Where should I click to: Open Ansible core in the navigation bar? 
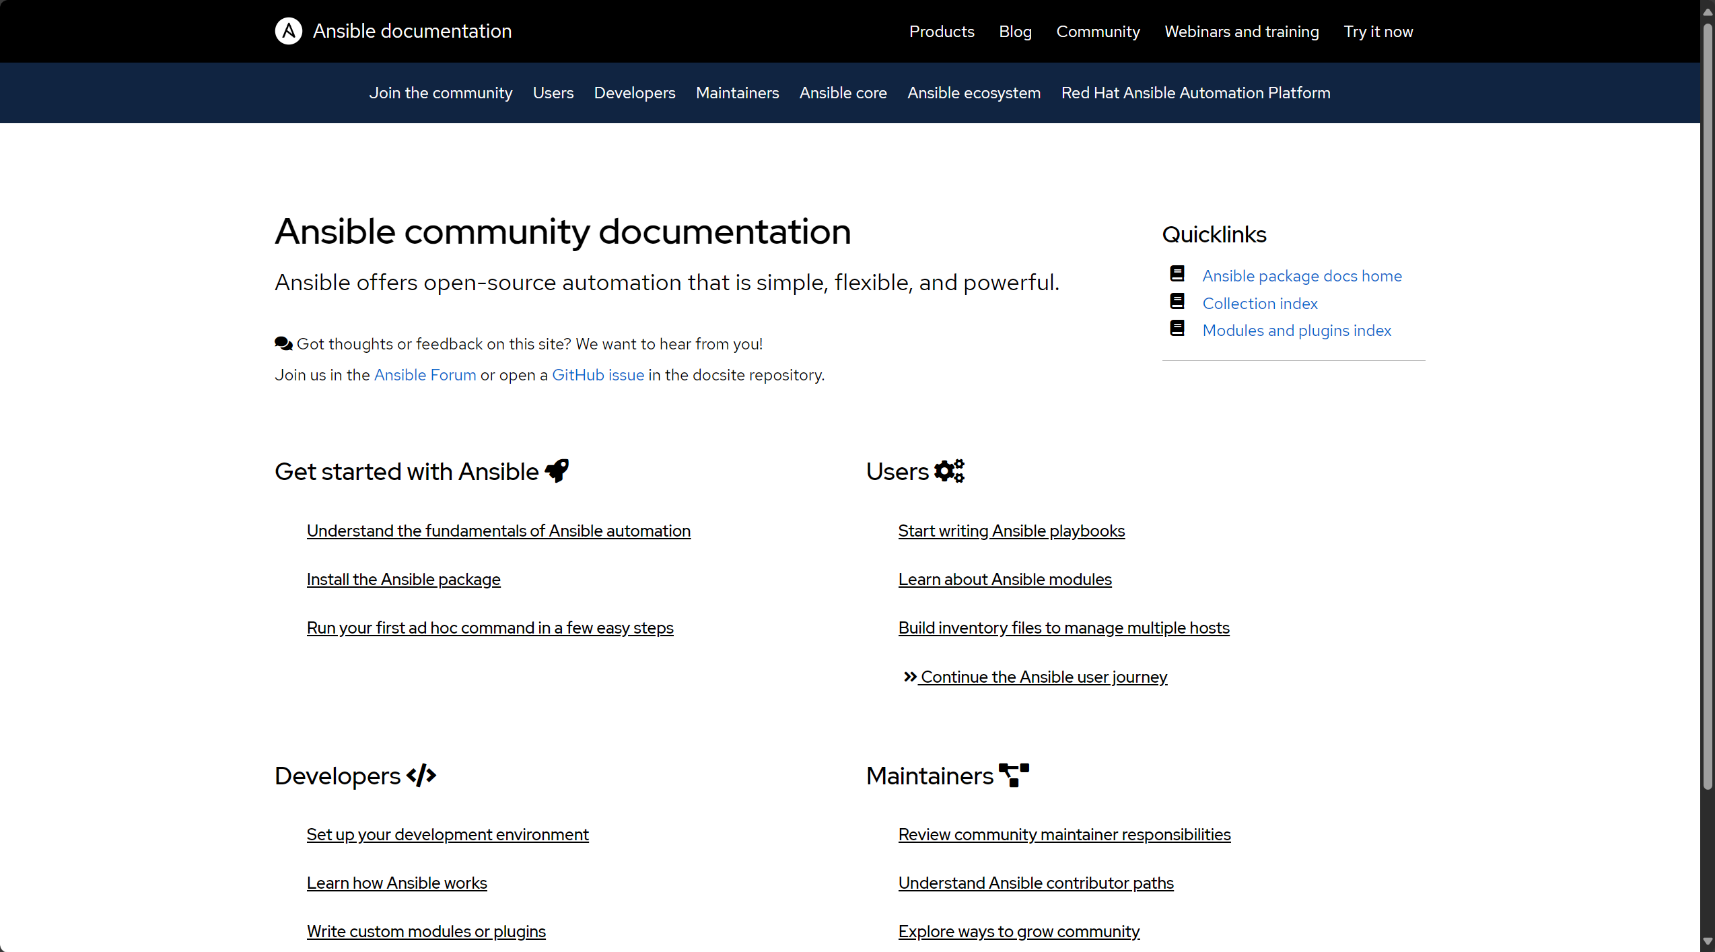[843, 93]
